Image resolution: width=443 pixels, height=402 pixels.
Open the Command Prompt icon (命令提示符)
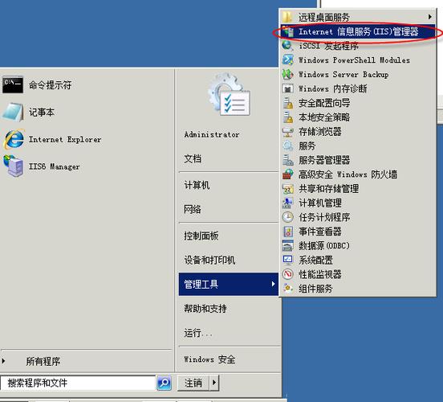(x=13, y=84)
